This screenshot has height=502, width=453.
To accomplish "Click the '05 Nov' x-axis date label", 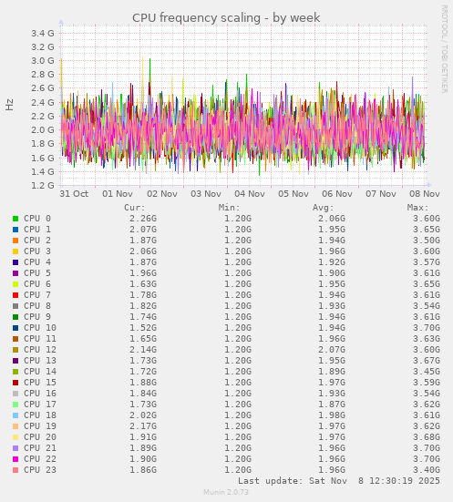I will point(293,194).
